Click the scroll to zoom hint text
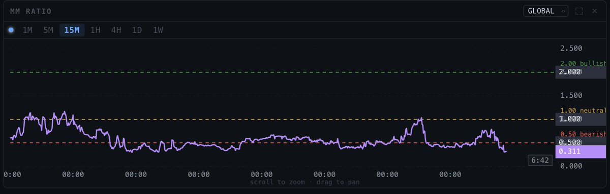 coord(305,182)
